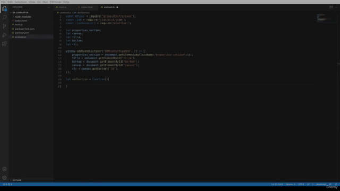The height and width of the screenshot is (191, 340).
Task: Open the File menu
Action: pyautogui.click(x=3, y=2)
